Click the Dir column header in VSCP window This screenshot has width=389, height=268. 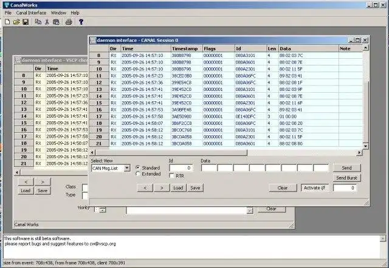click(x=40, y=69)
